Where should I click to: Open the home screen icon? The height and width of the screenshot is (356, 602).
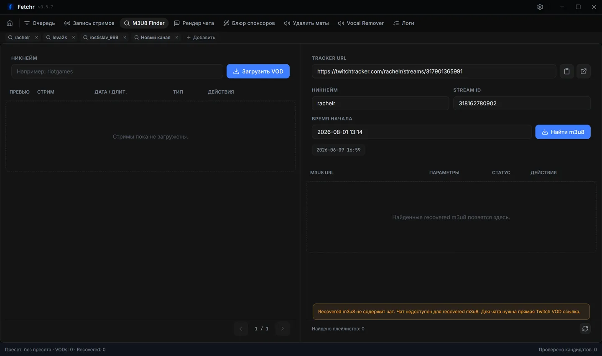(10, 23)
